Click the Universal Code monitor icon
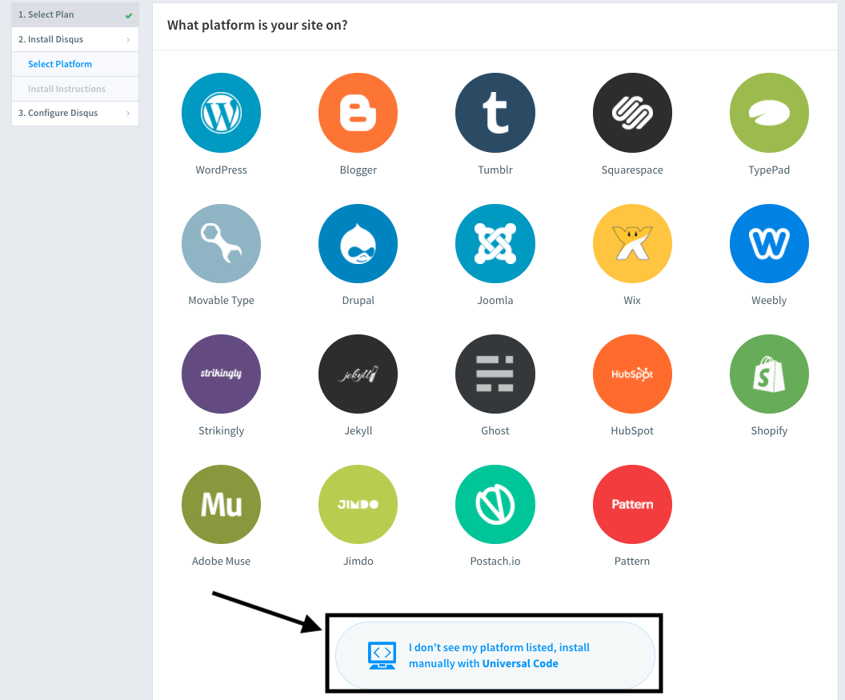Screen dimensions: 845x700 tap(382, 655)
